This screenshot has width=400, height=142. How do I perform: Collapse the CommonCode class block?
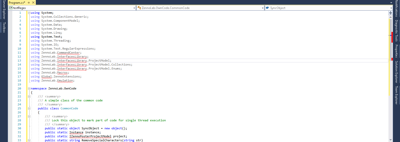29,108
